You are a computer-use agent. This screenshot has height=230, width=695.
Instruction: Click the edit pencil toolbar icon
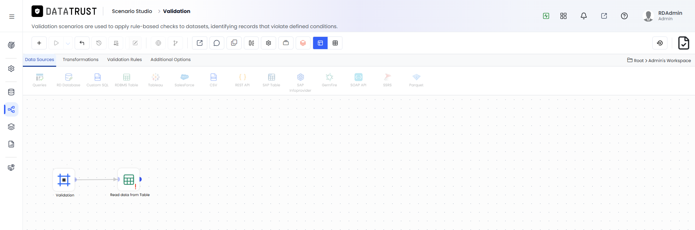135,43
